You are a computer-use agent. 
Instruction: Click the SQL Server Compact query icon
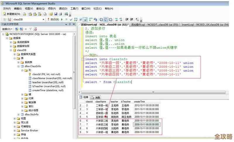(x=45, y=14)
